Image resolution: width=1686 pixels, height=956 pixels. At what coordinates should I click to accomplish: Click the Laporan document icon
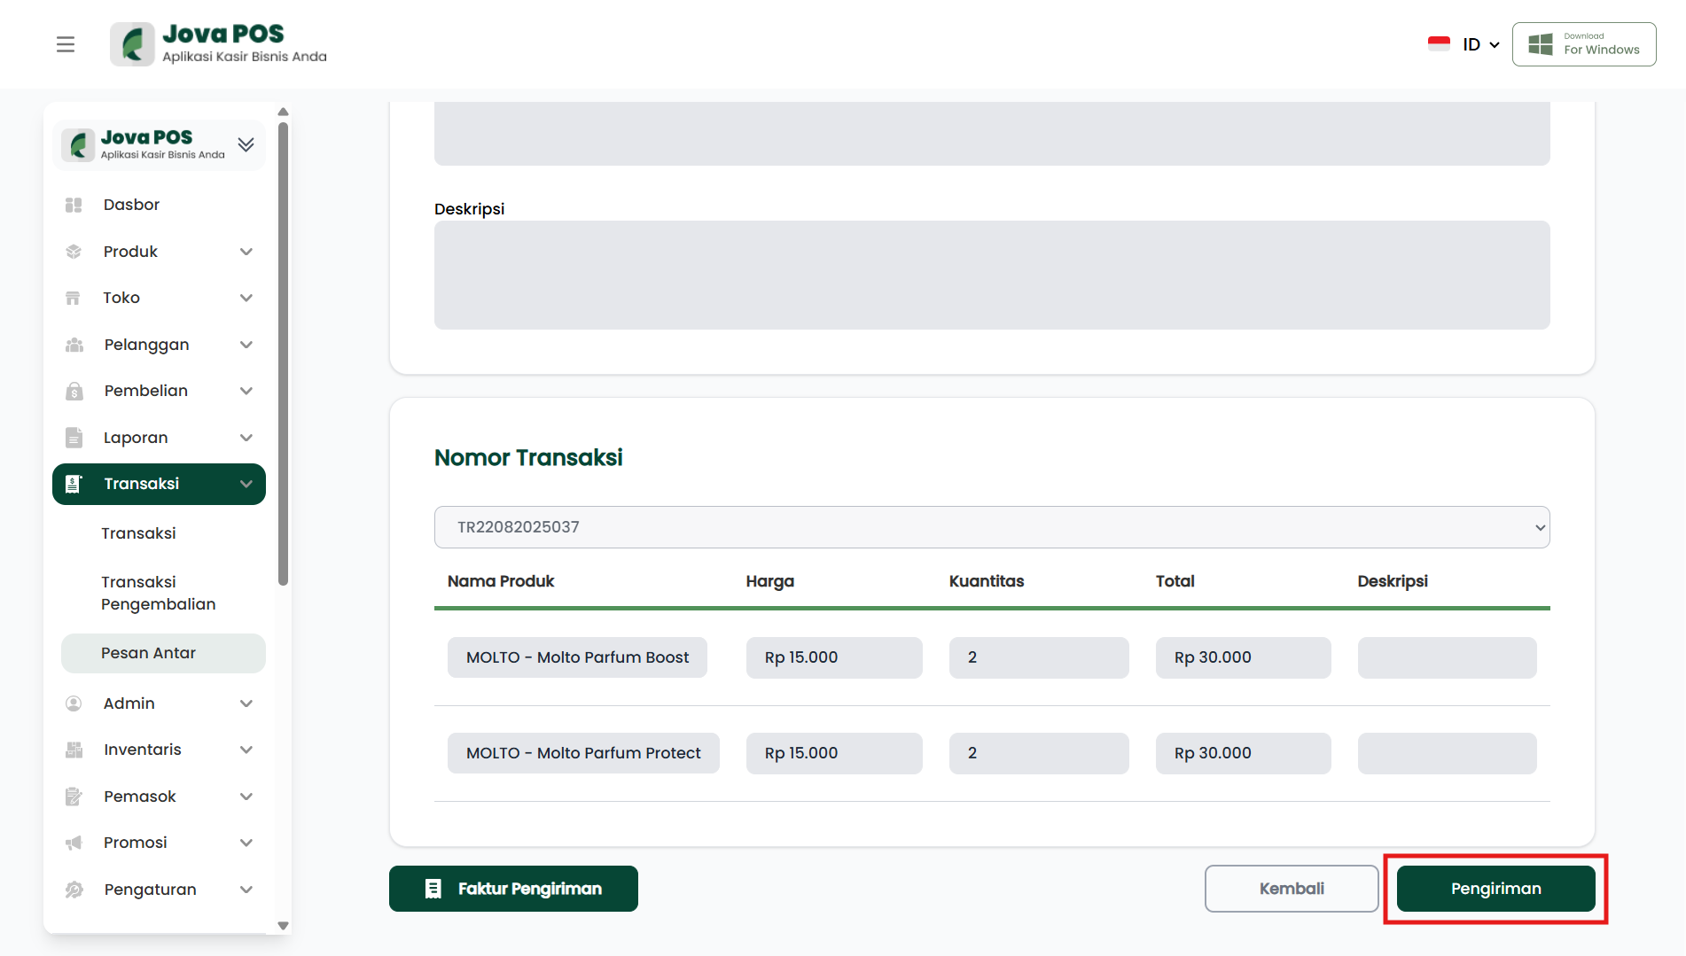74,438
